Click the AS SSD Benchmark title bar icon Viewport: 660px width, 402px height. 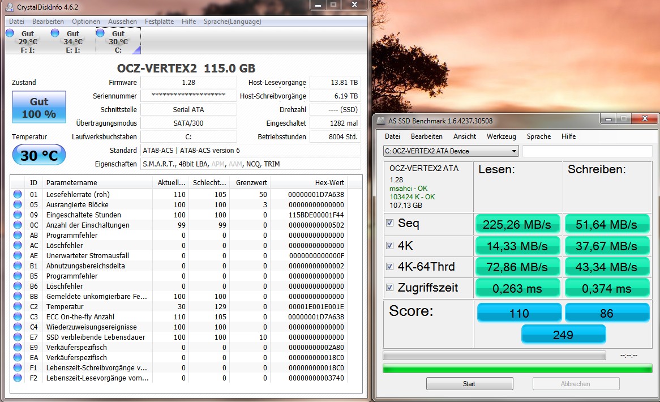point(380,121)
